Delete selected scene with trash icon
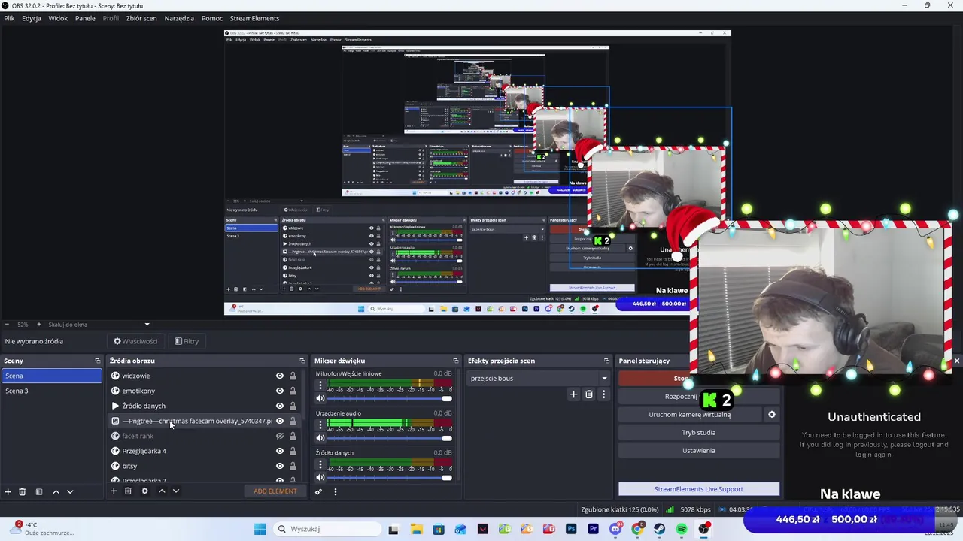 (23, 491)
